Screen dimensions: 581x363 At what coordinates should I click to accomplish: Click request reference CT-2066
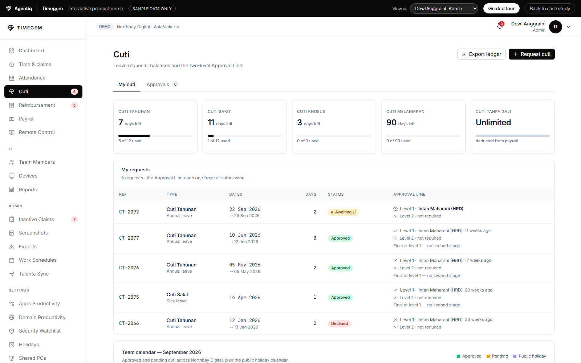[x=129, y=323]
